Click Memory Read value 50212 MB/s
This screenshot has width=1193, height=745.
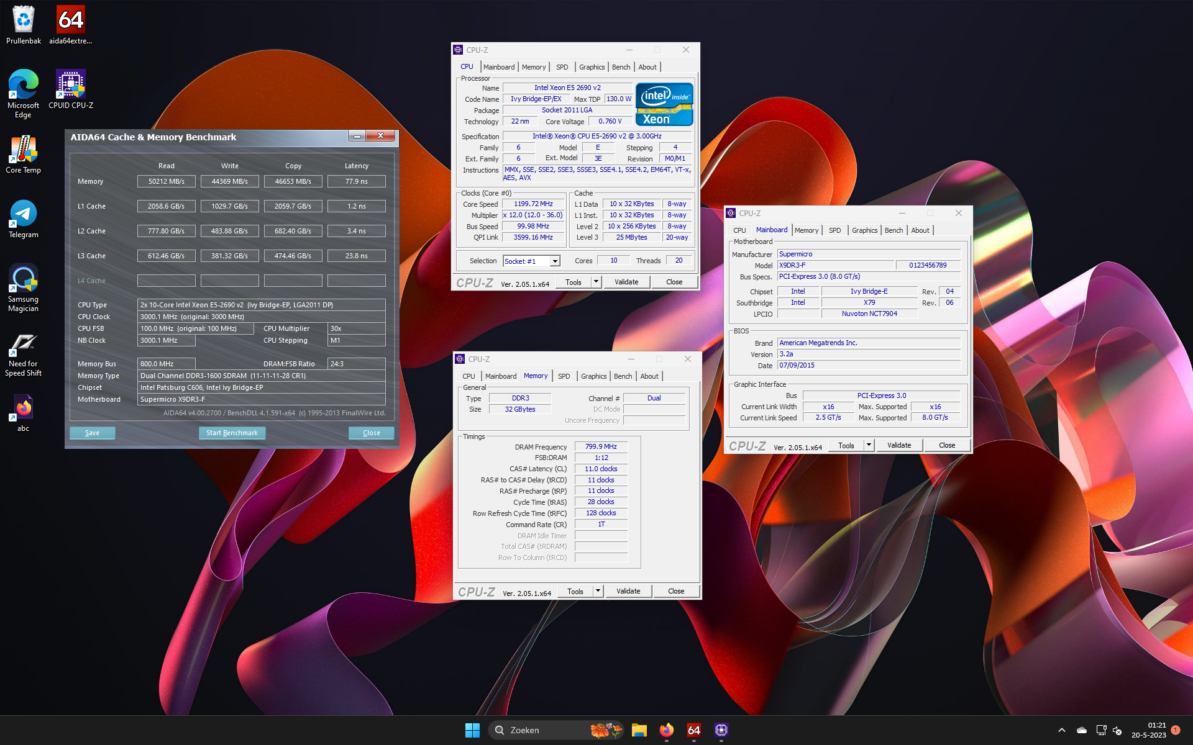click(x=166, y=181)
